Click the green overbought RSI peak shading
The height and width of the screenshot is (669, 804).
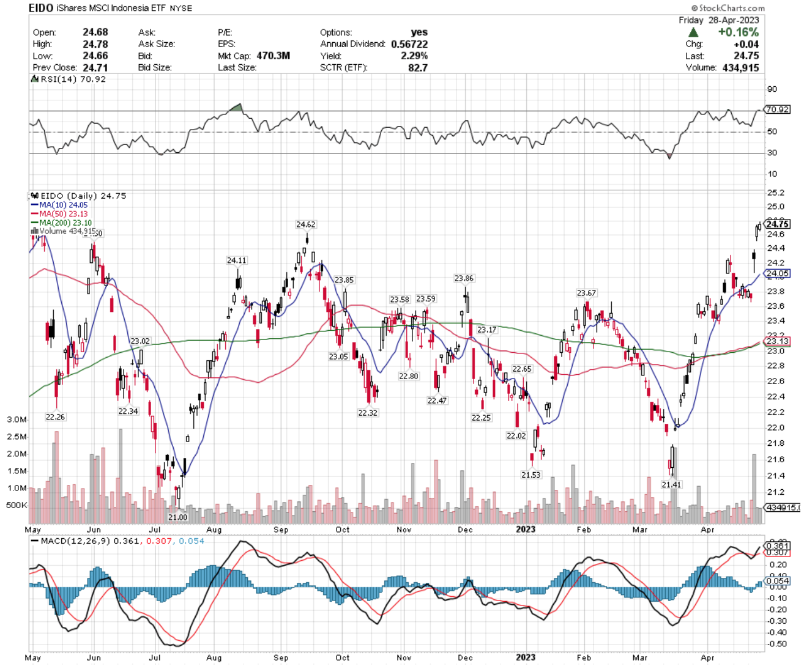coord(236,108)
